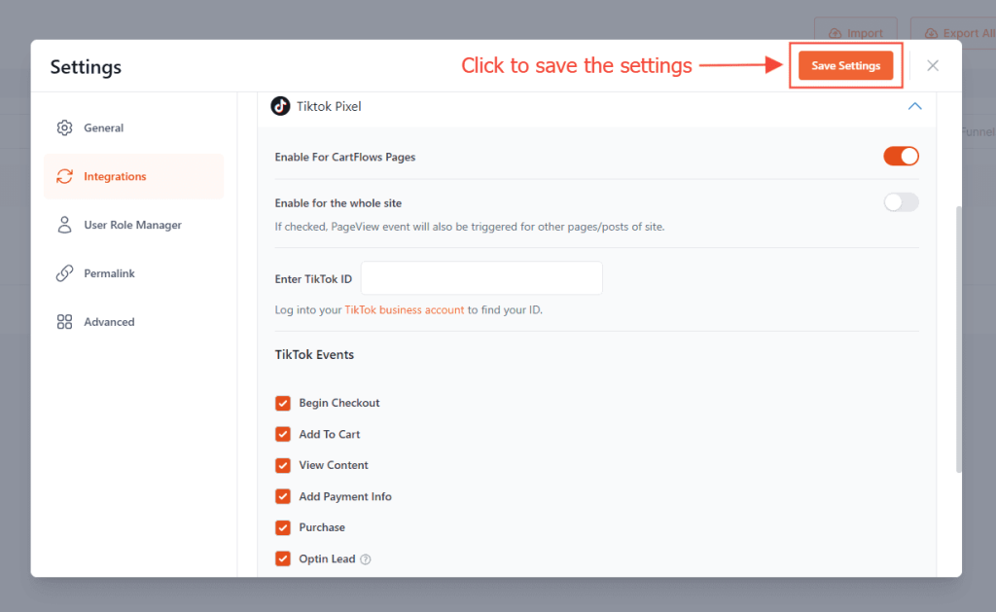This screenshot has width=996, height=612.
Task: Turn on Enable for the whole site
Action: pos(901,202)
